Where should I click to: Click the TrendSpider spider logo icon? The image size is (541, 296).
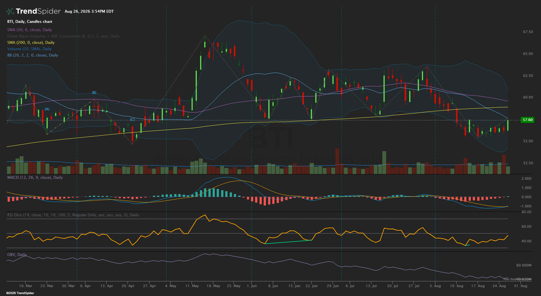pyautogui.click(x=10, y=11)
